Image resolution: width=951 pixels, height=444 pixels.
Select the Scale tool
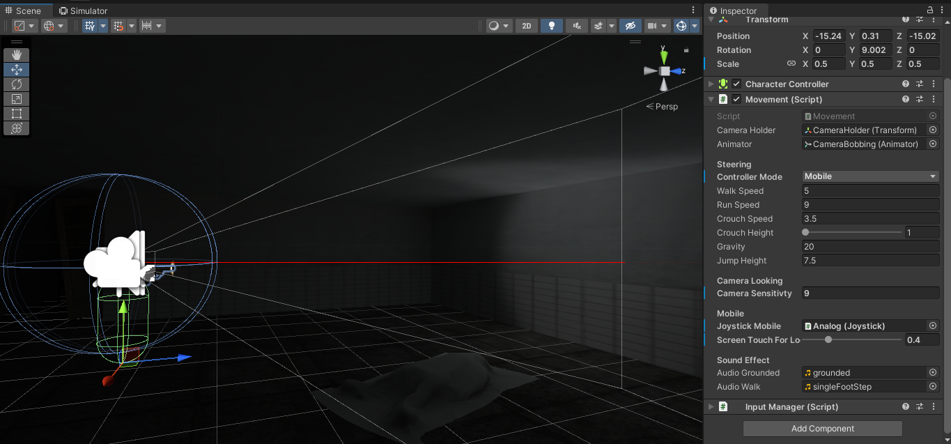(x=17, y=98)
